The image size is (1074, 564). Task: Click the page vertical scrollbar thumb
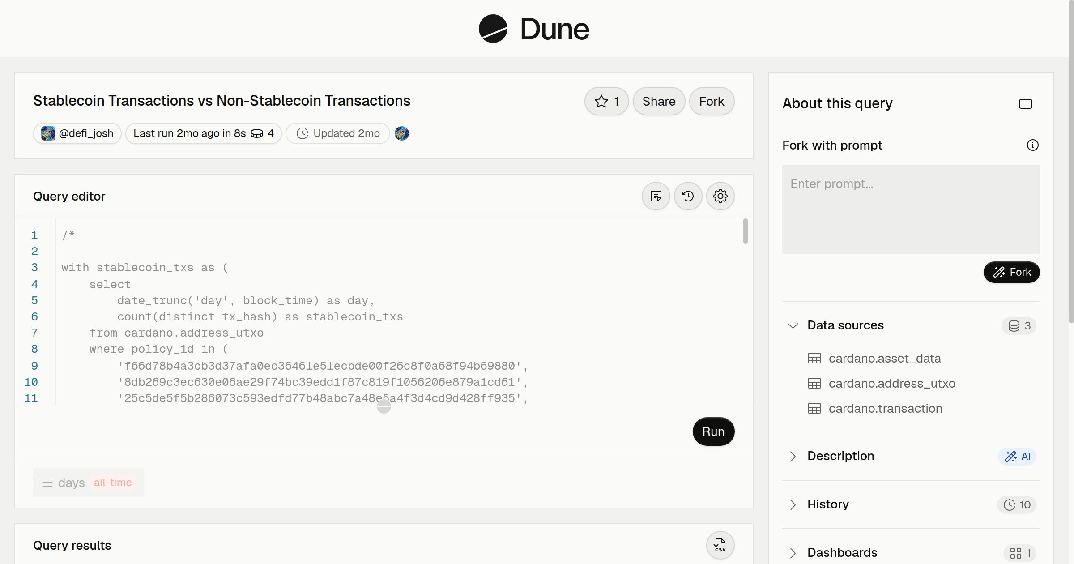pyautogui.click(x=1071, y=161)
